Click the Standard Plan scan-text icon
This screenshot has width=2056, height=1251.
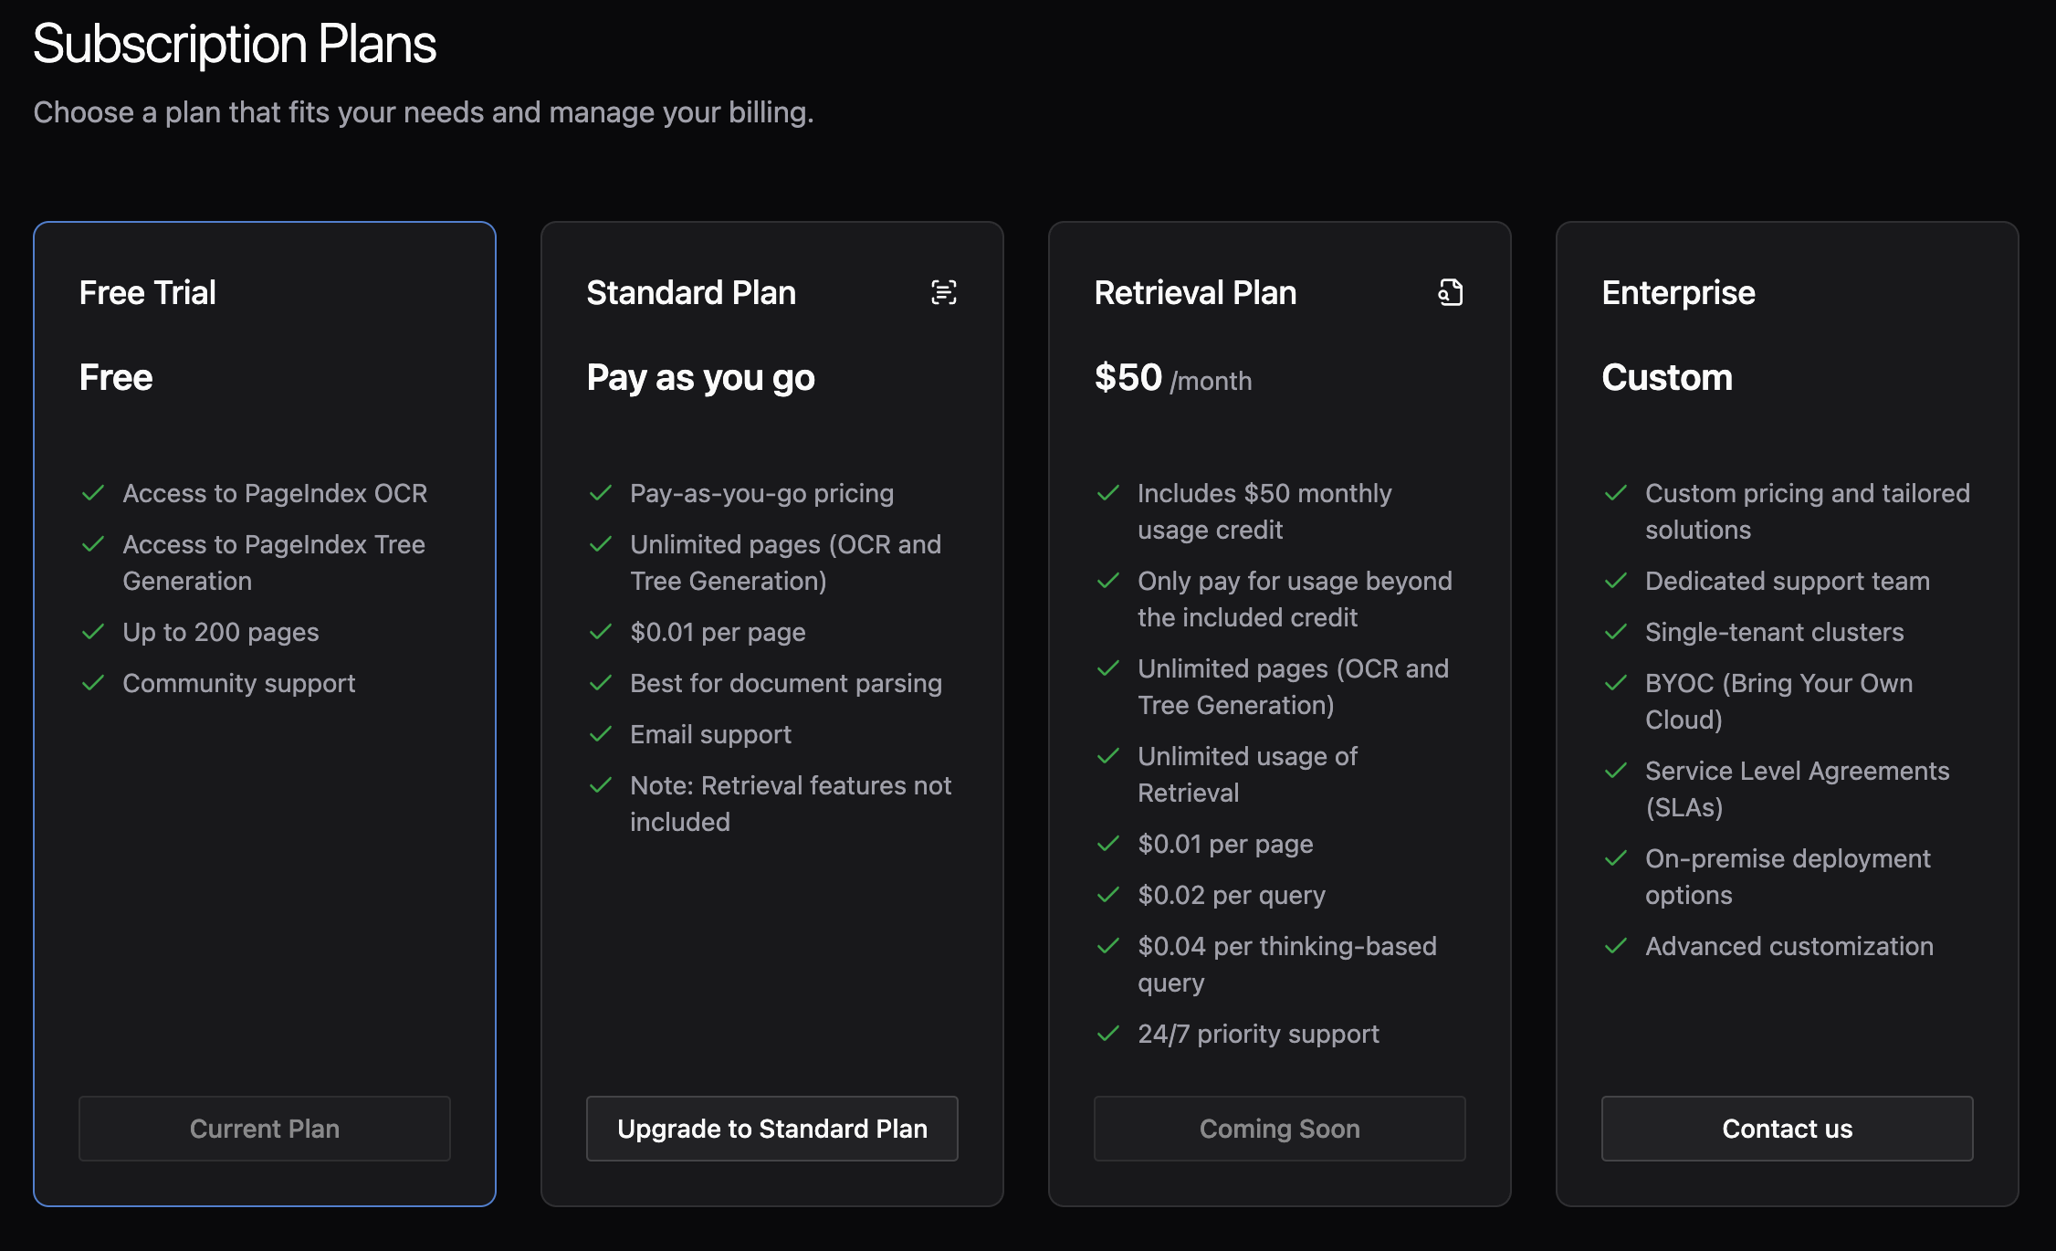[x=943, y=292]
